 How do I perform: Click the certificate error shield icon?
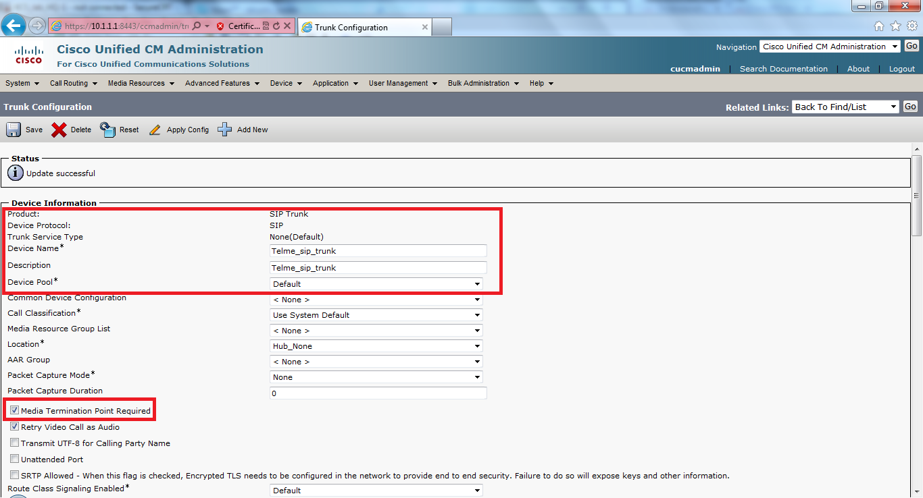click(x=220, y=26)
